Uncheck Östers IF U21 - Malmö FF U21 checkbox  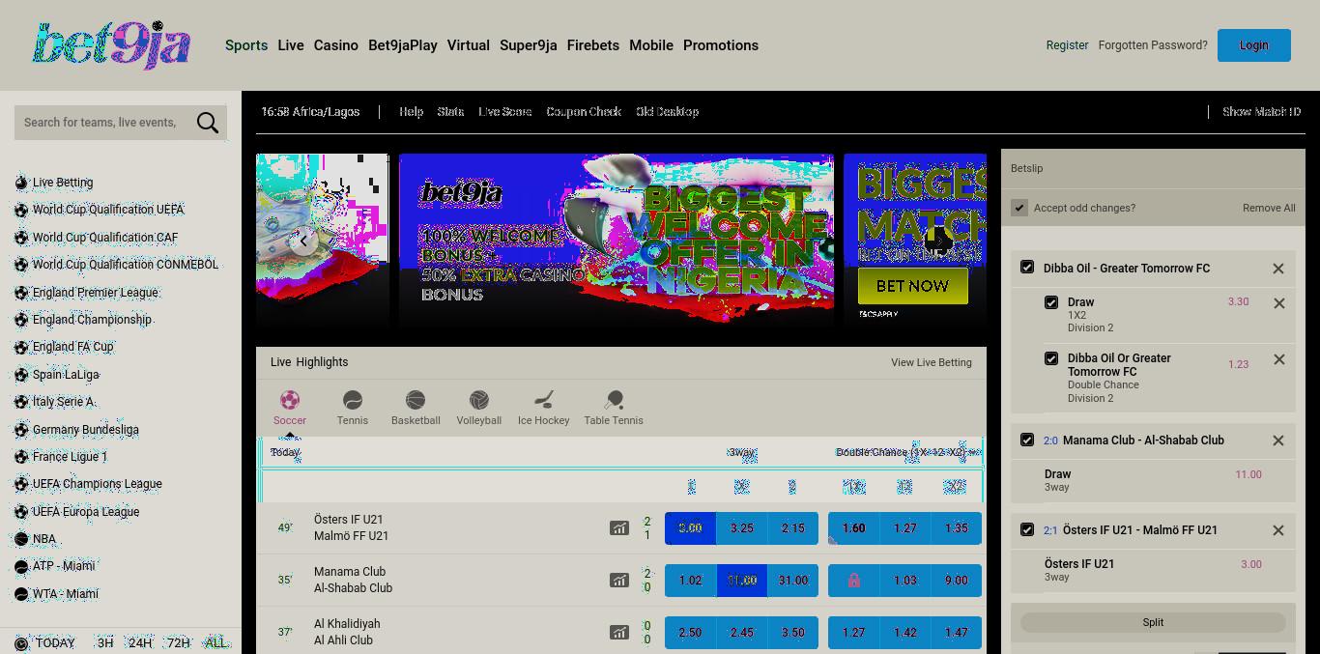pos(1027,529)
